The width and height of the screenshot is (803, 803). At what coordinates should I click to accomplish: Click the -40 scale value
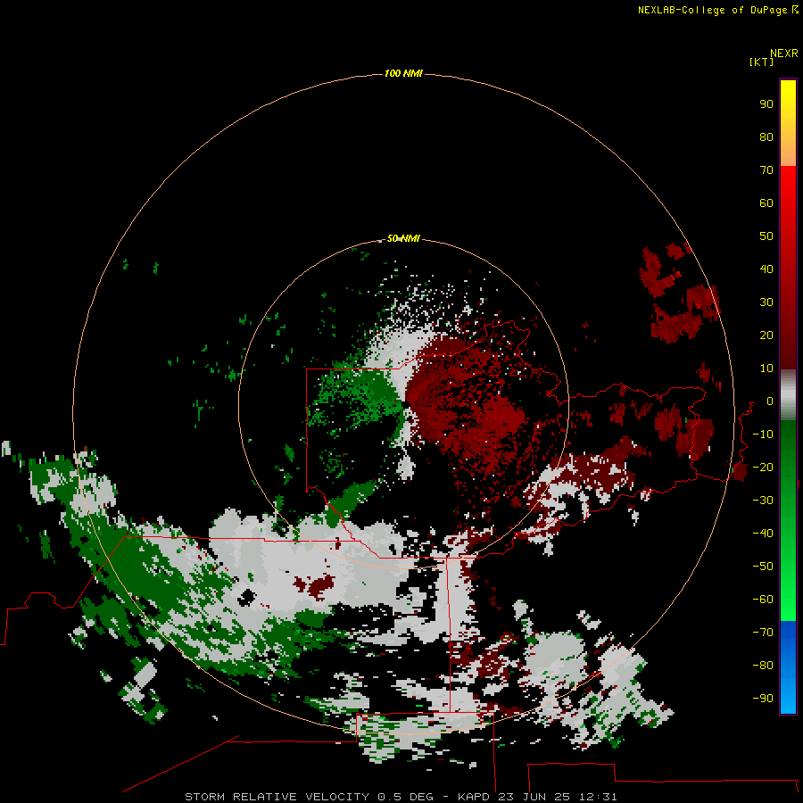tap(763, 534)
